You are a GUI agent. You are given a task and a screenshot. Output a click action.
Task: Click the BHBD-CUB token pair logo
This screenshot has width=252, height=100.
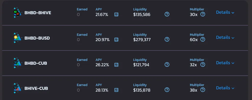[17, 63]
